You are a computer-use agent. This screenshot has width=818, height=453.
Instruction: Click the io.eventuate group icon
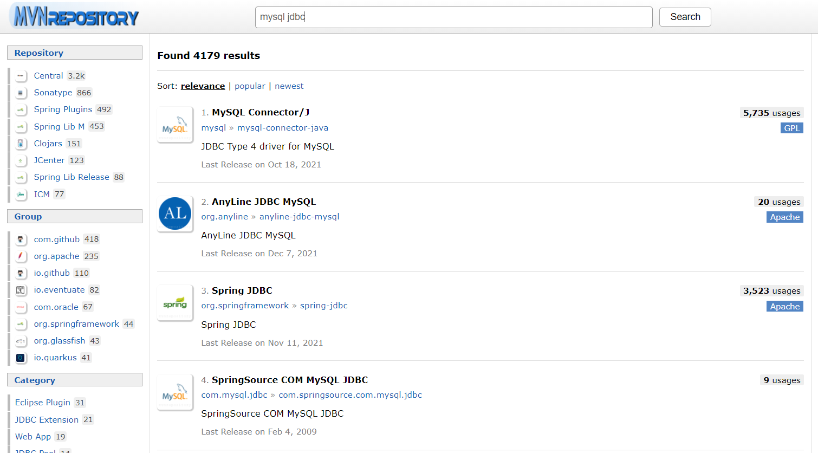21,290
